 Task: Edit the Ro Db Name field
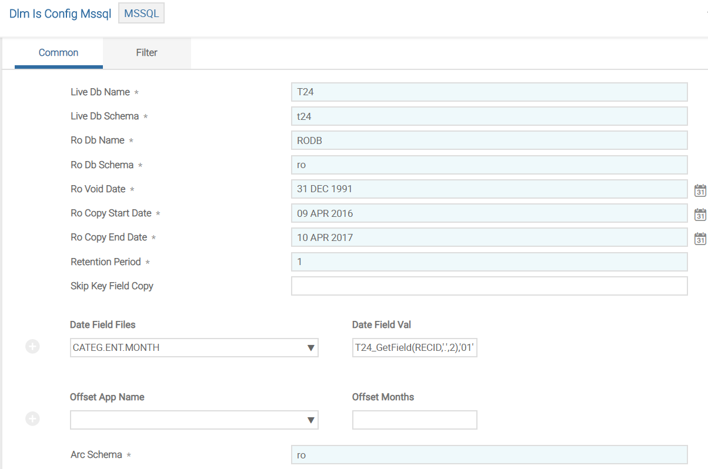pyautogui.click(x=489, y=140)
